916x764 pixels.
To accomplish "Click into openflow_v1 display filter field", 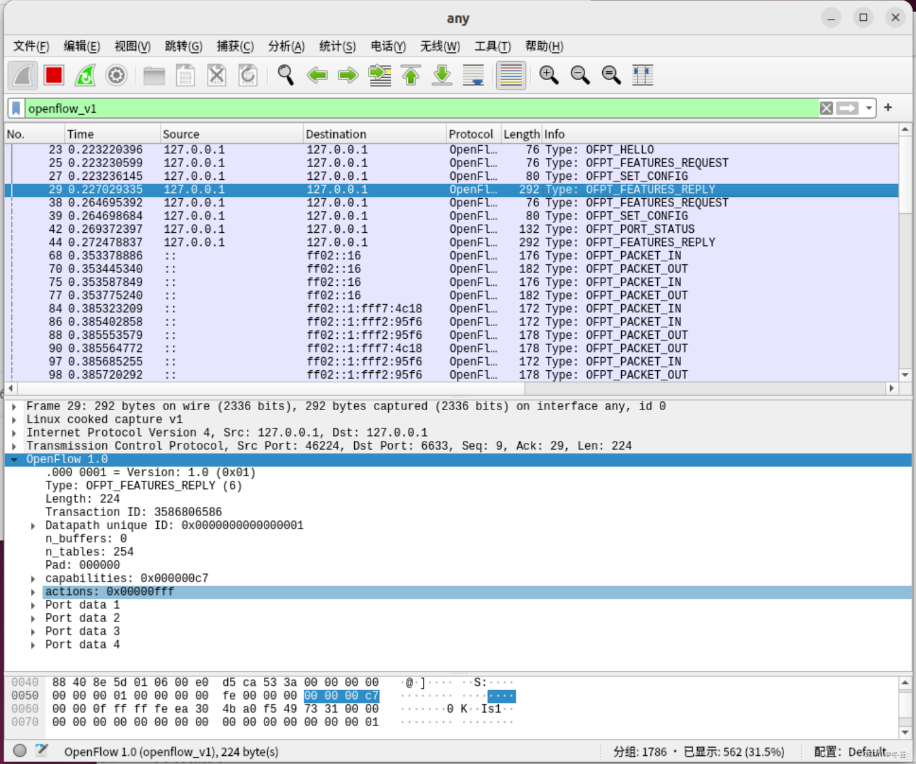I will pos(422,109).
